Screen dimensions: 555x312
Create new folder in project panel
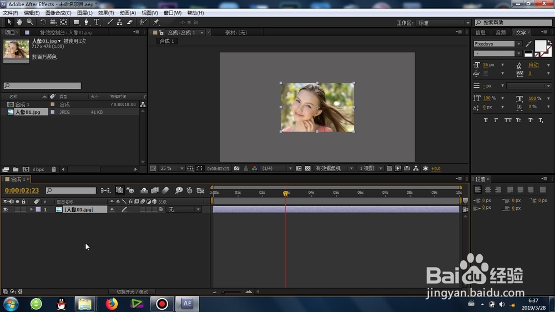click(16, 169)
